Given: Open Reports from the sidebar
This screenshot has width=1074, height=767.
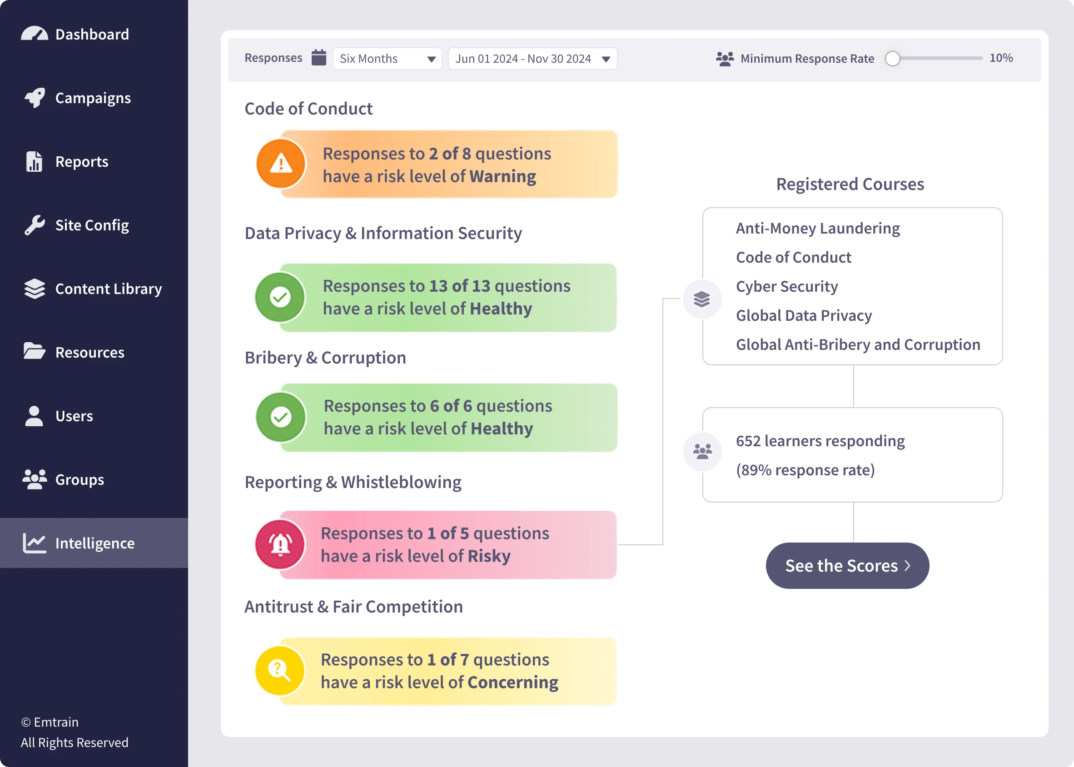Looking at the screenshot, I should (82, 161).
